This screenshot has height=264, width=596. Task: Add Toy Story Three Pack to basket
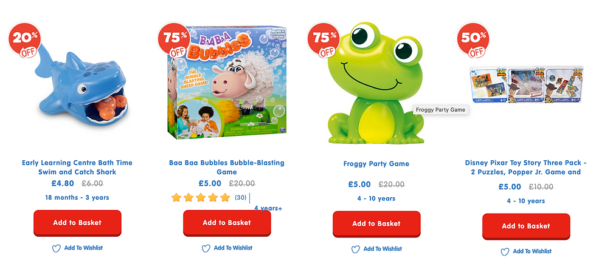click(526, 226)
